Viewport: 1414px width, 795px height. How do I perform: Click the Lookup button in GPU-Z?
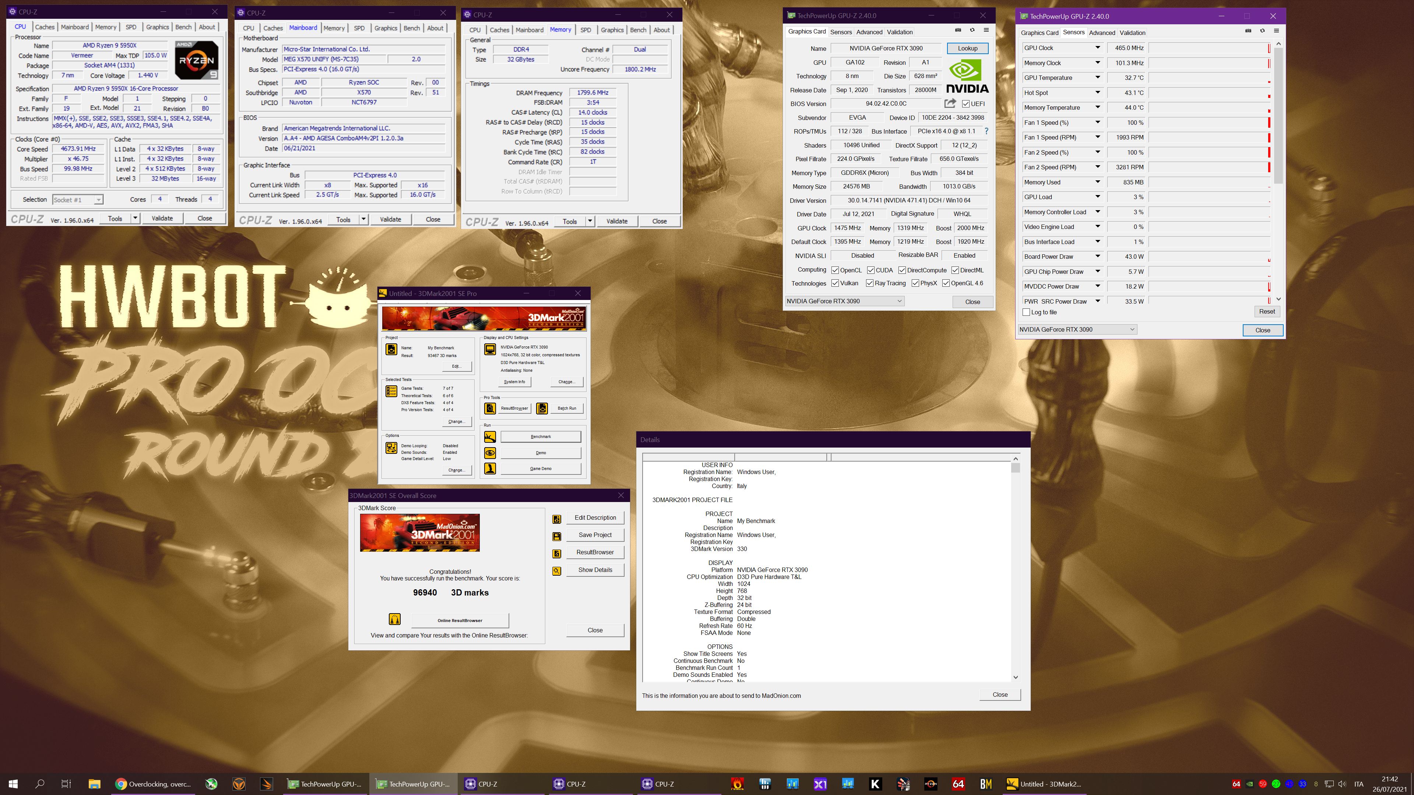[x=967, y=48]
